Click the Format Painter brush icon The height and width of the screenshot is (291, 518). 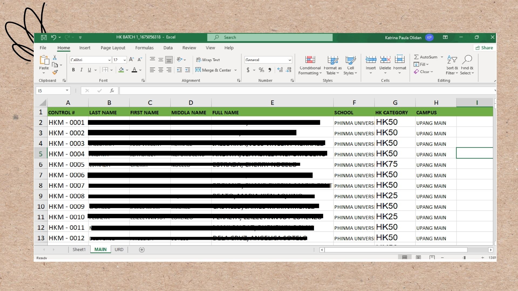point(55,72)
